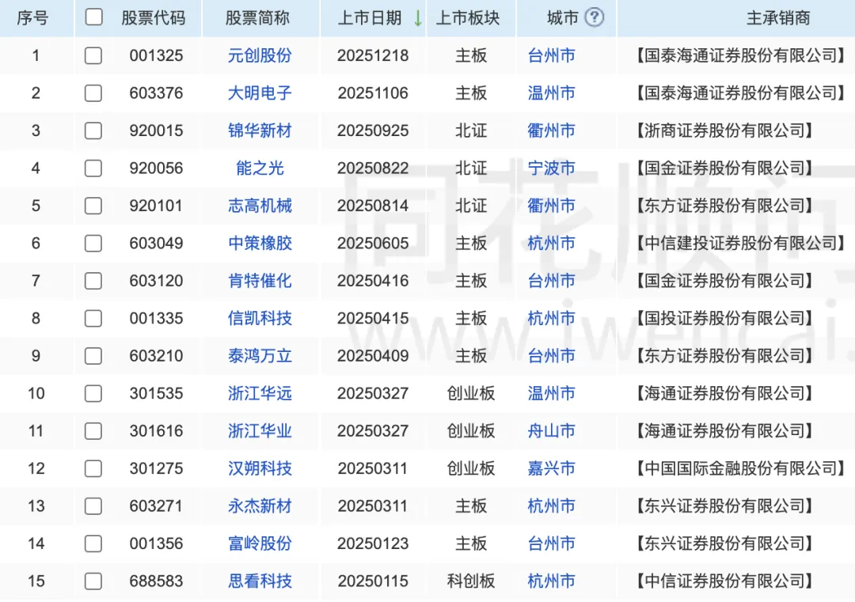Select the listing date 20251218

point(373,55)
